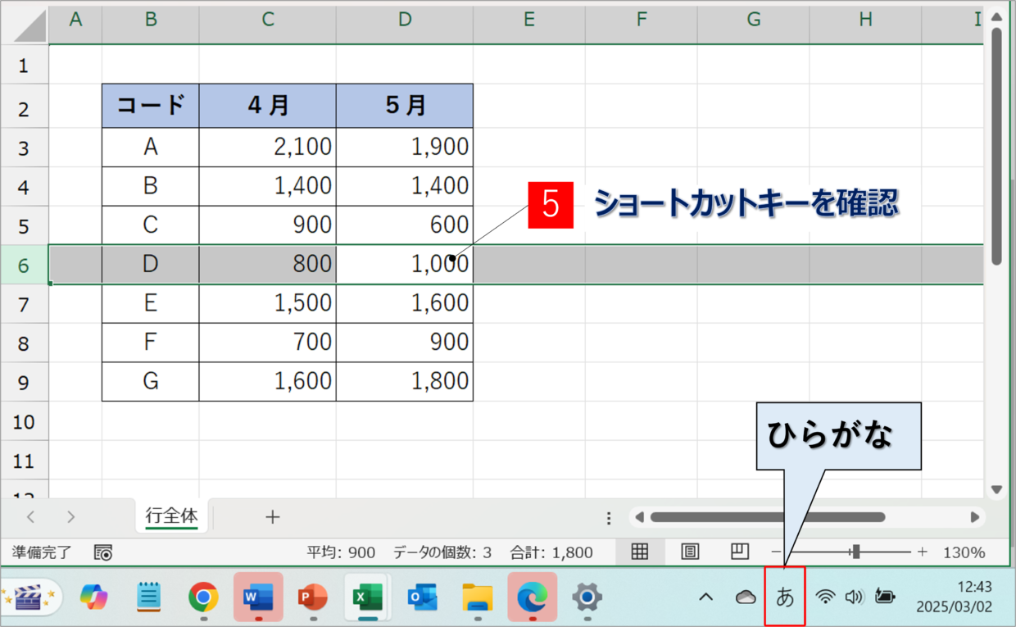Open the Wi-Fi network tray icon
The image size is (1016, 627).
[825, 597]
